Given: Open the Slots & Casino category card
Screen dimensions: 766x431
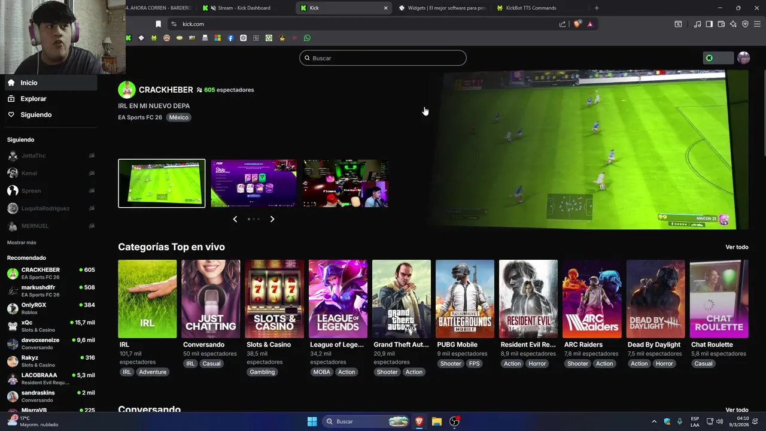Looking at the screenshot, I should (274, 299).
